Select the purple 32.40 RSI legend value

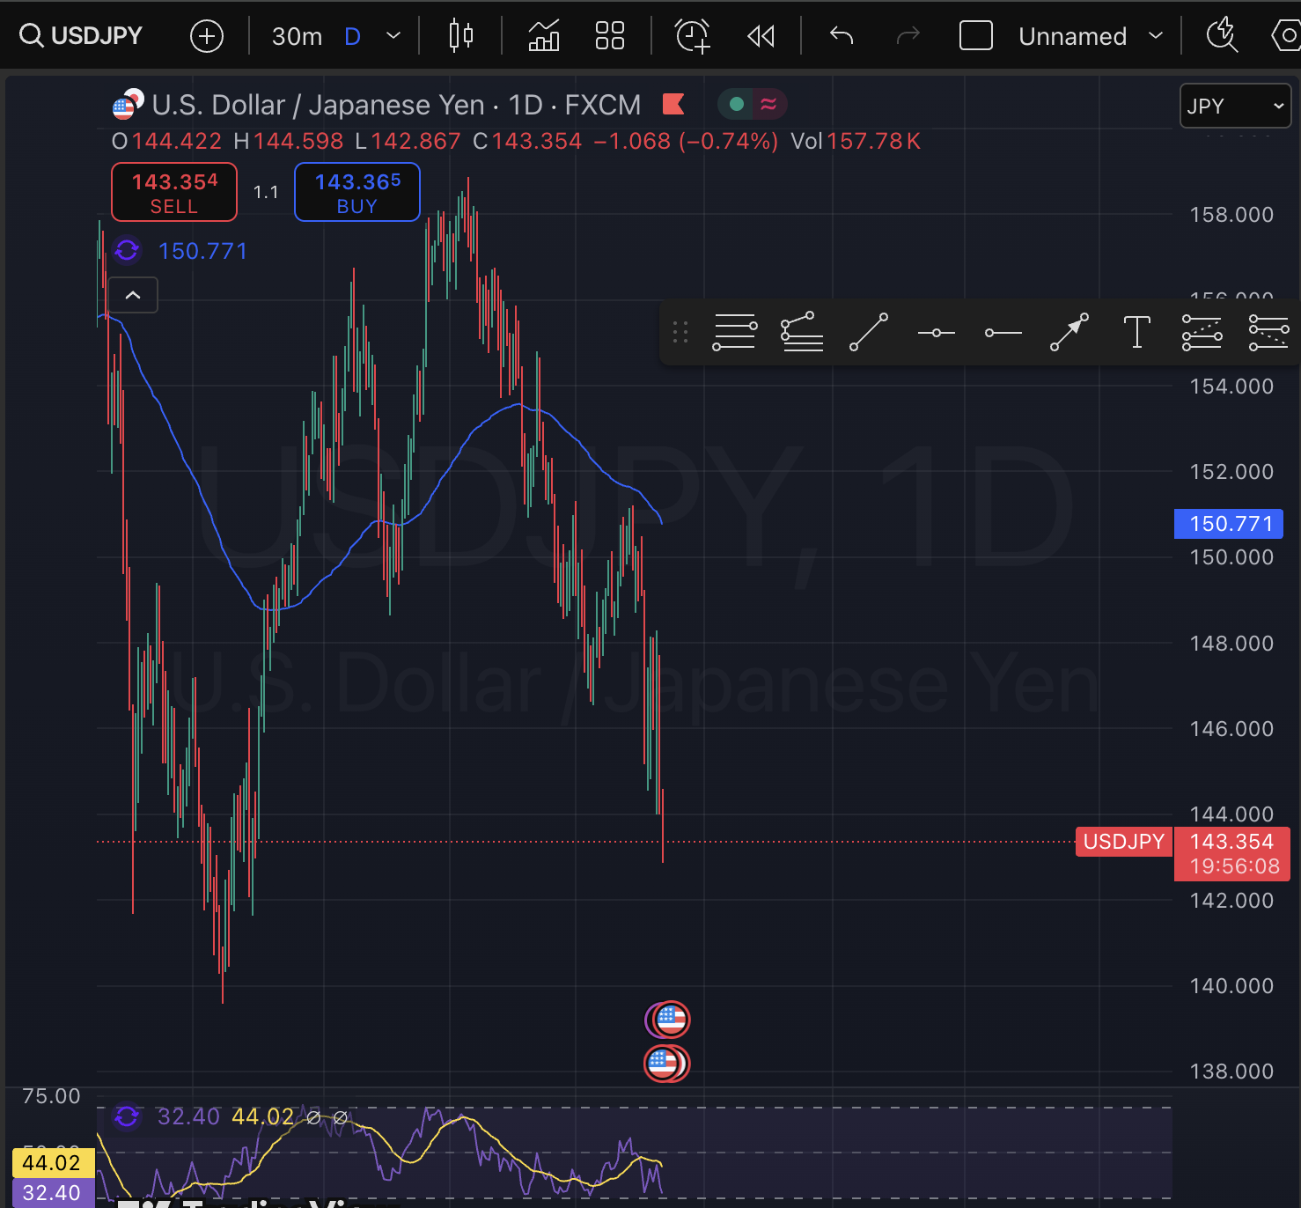(x=188, y=1116)
